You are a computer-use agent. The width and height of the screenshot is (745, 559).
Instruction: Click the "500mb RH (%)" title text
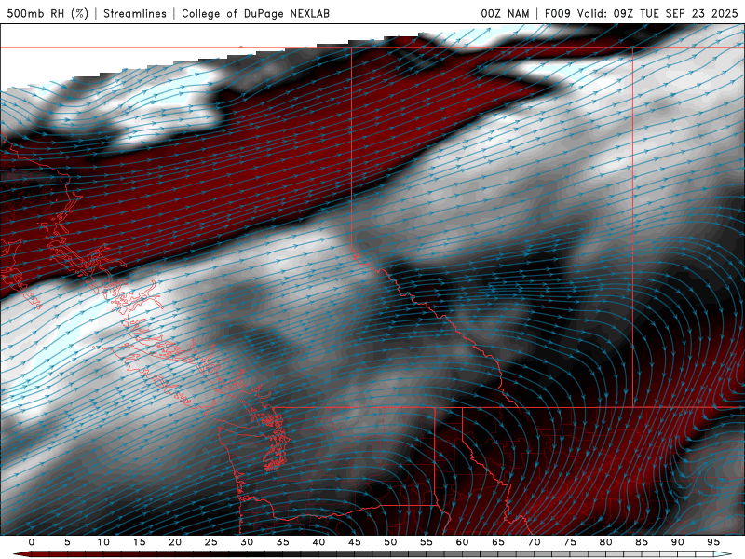pyautogui.click(x=47, y=13)
